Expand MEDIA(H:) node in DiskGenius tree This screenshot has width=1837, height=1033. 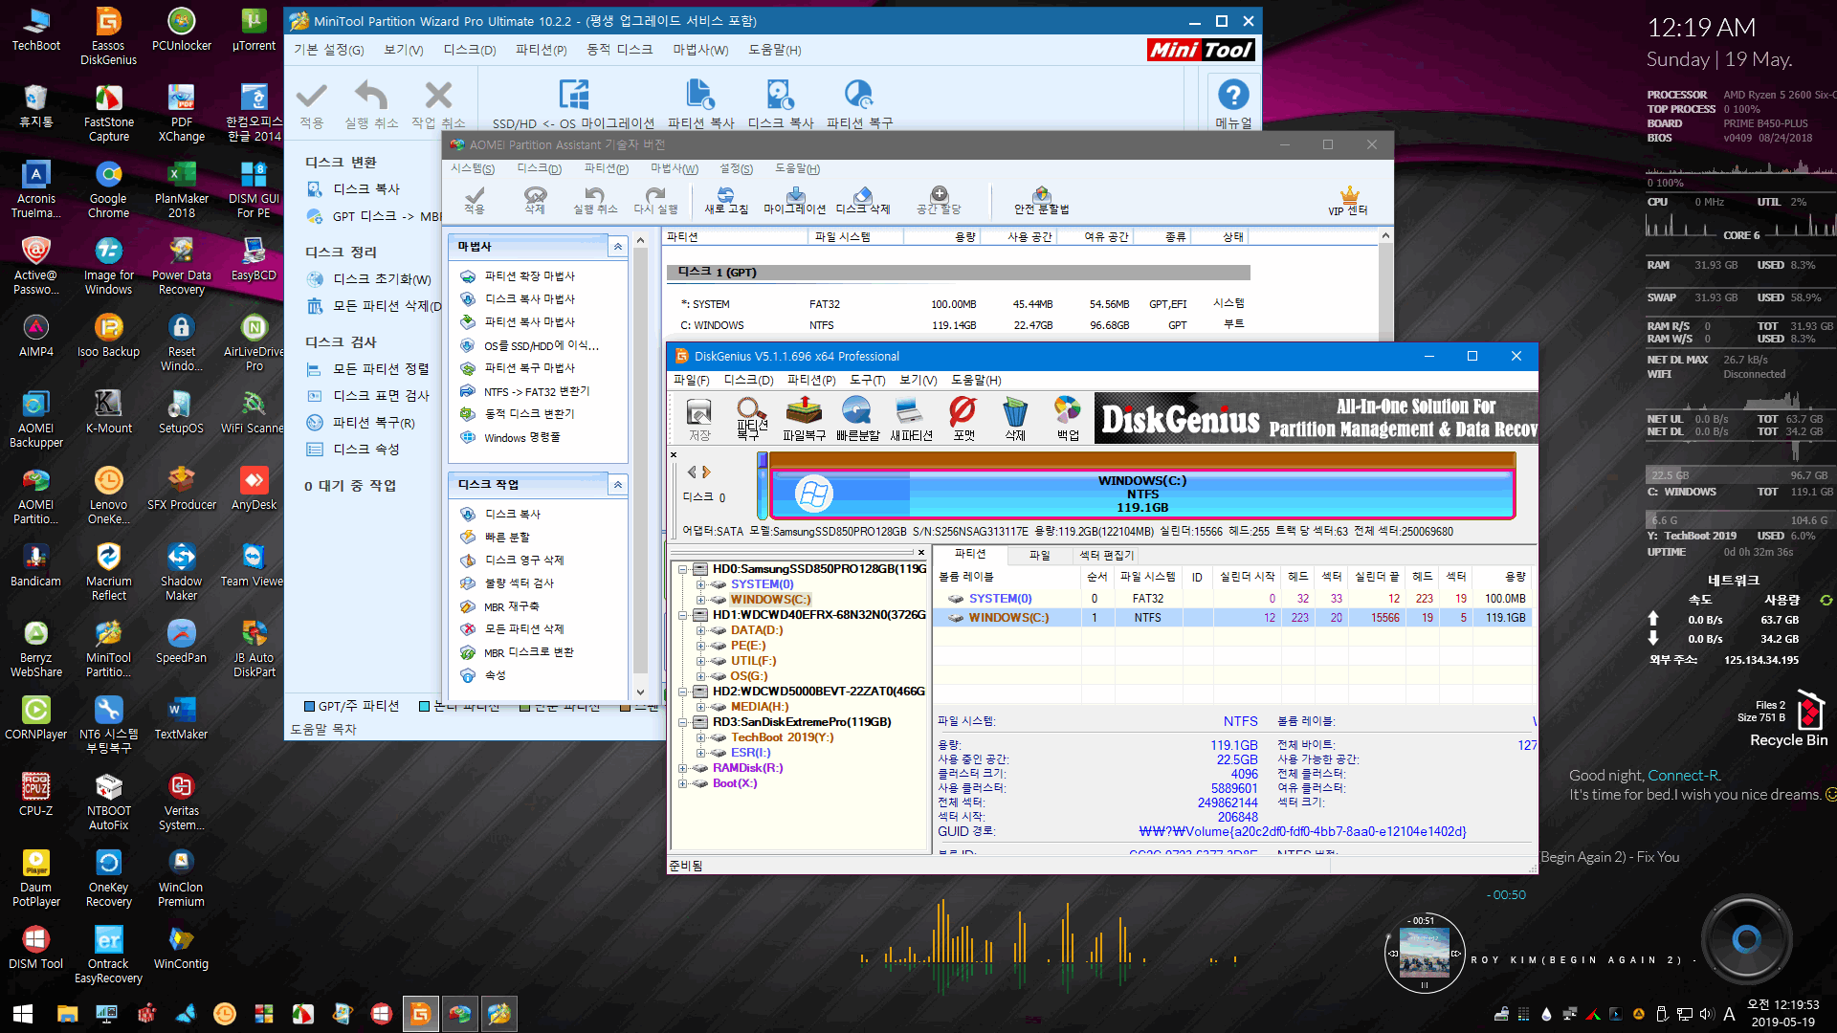[x=700, y=707]
